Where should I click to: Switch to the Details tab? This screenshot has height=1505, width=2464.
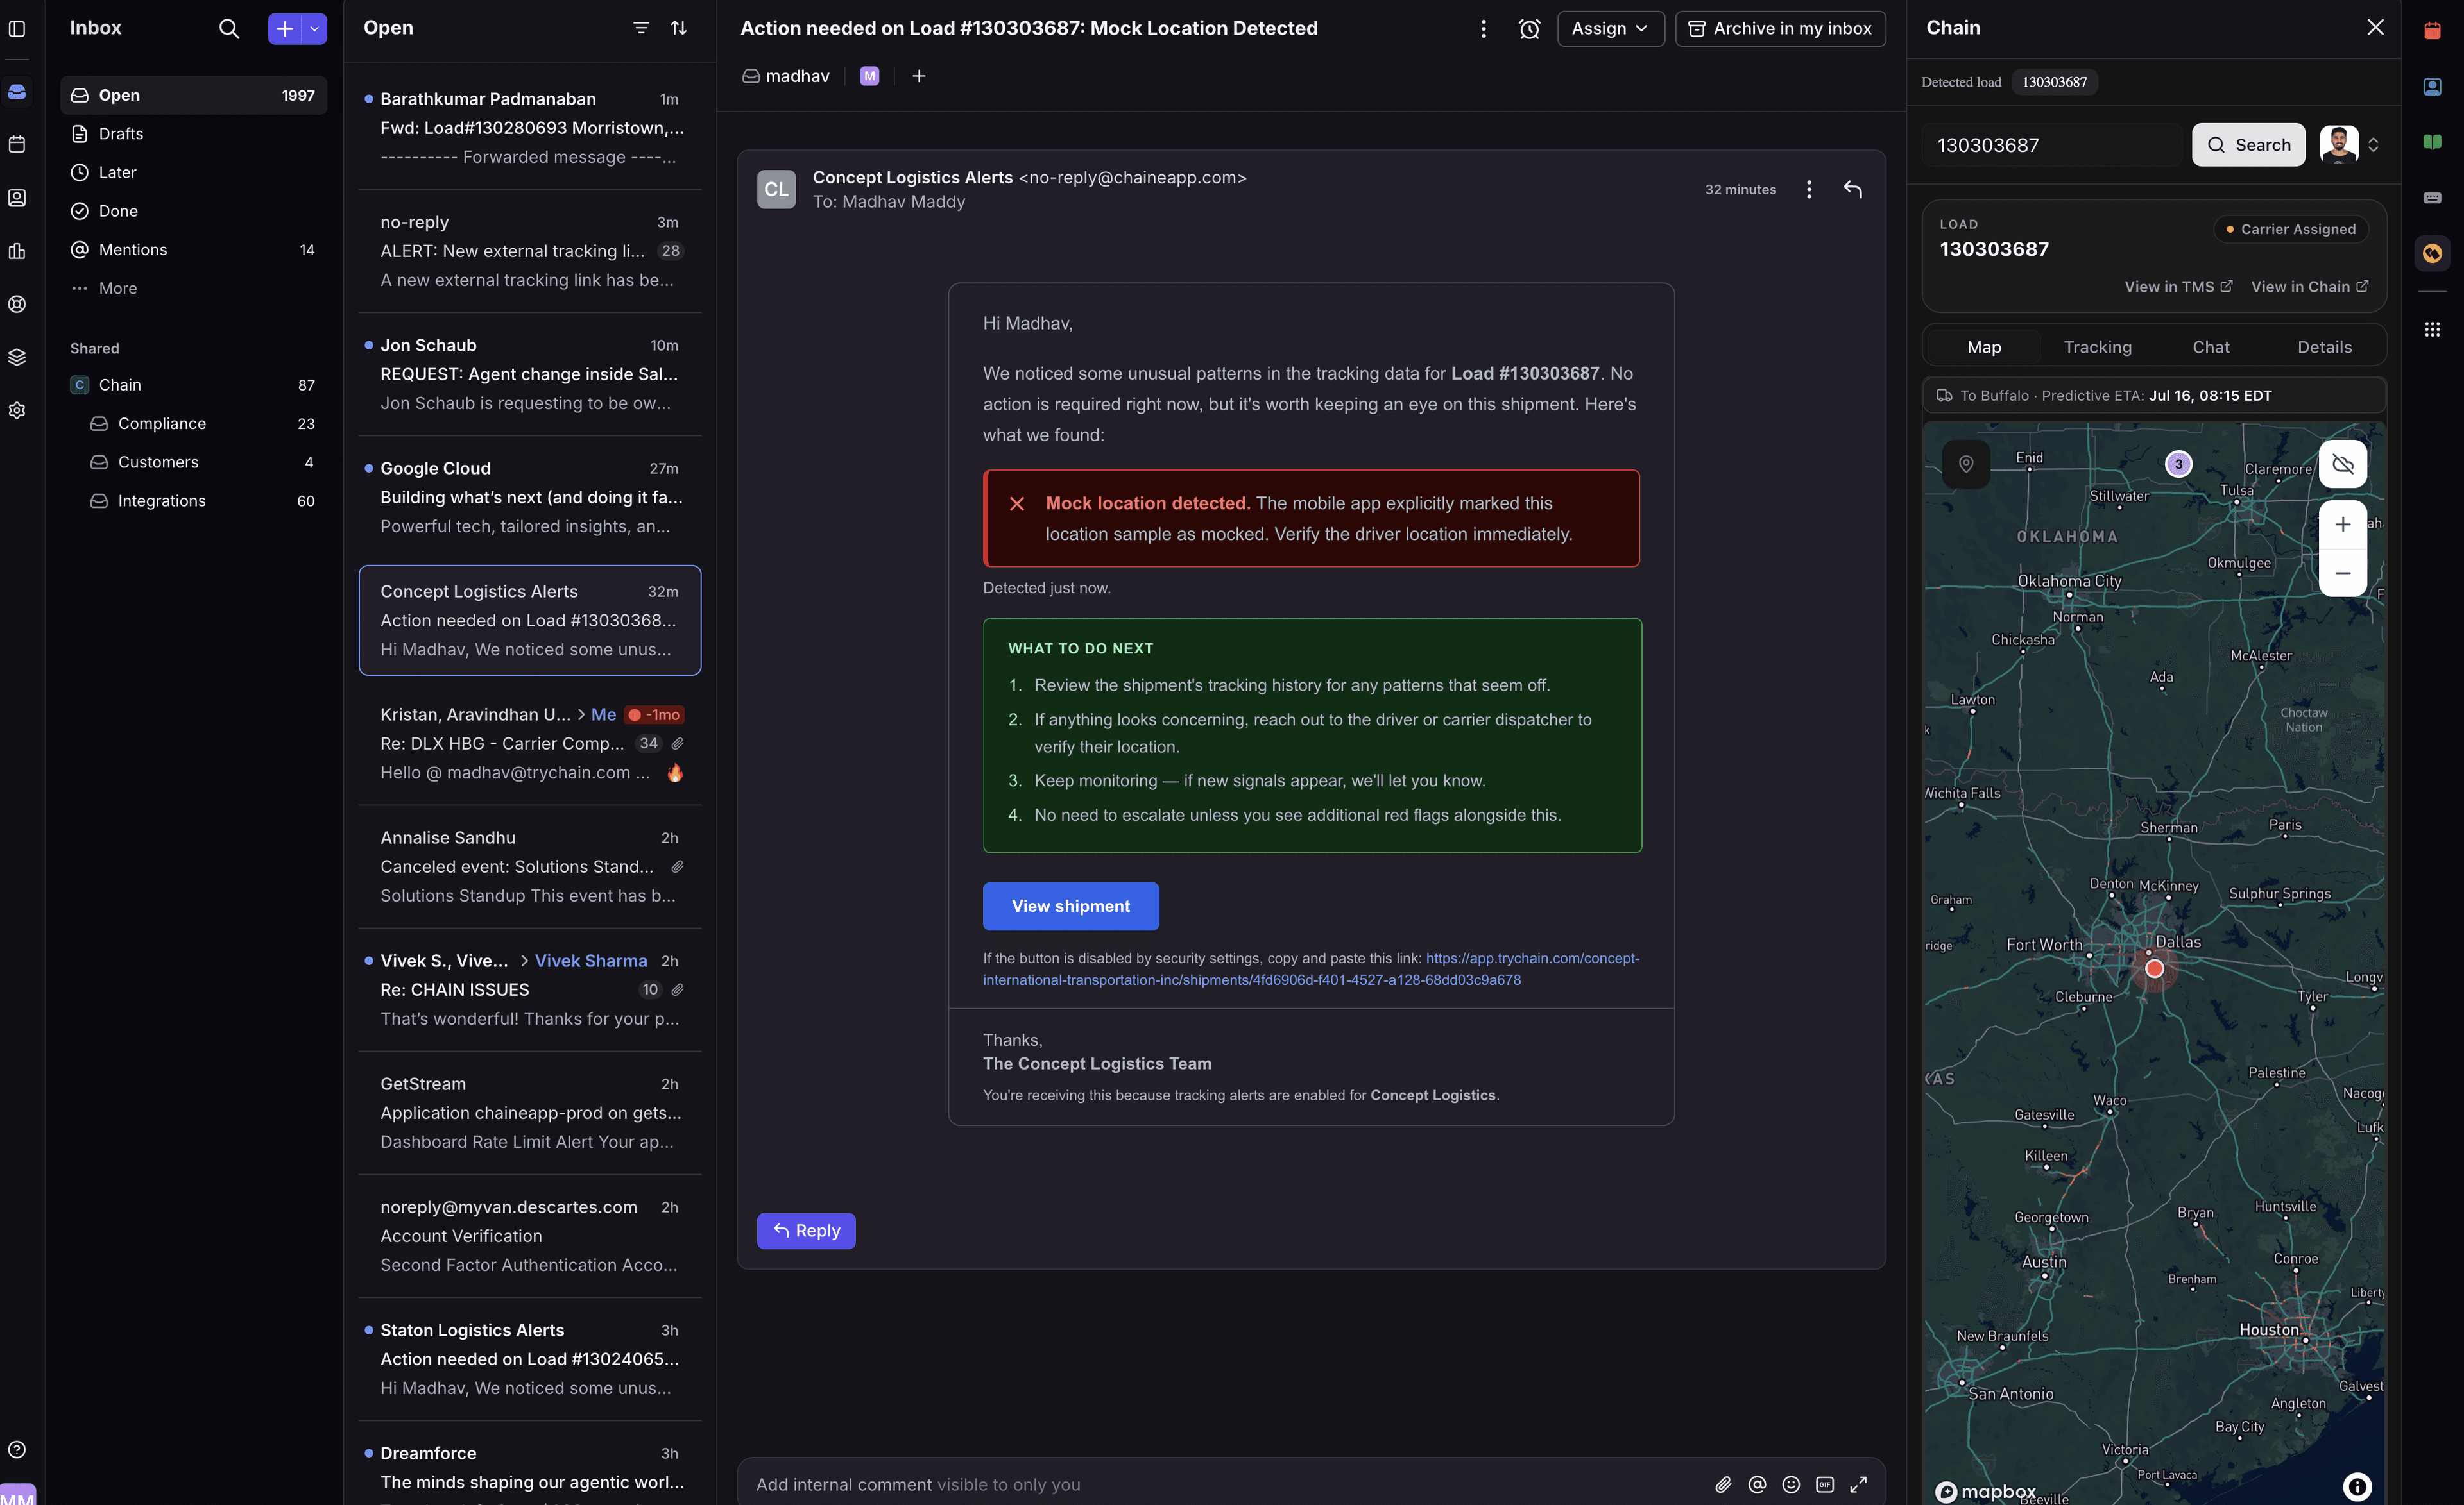pos(2324,347)
